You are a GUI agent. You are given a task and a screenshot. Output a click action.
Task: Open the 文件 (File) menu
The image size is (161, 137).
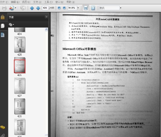tap(4, 2)
